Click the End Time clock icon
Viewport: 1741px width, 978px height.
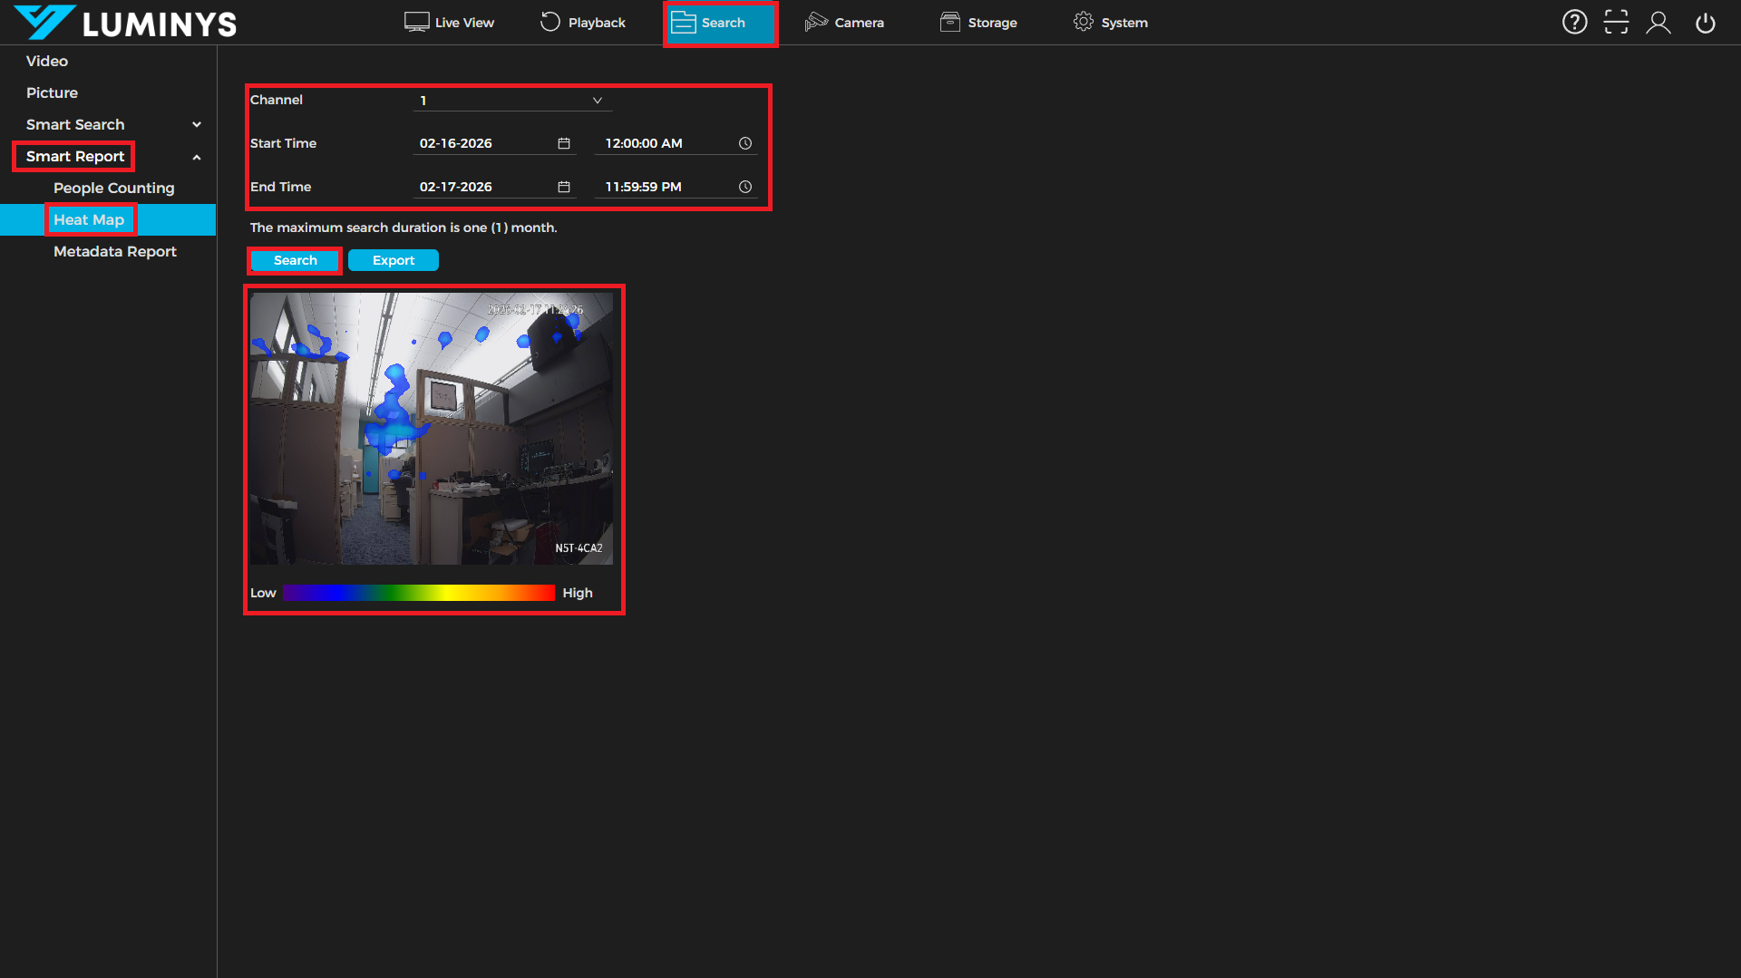click(744, 187)
